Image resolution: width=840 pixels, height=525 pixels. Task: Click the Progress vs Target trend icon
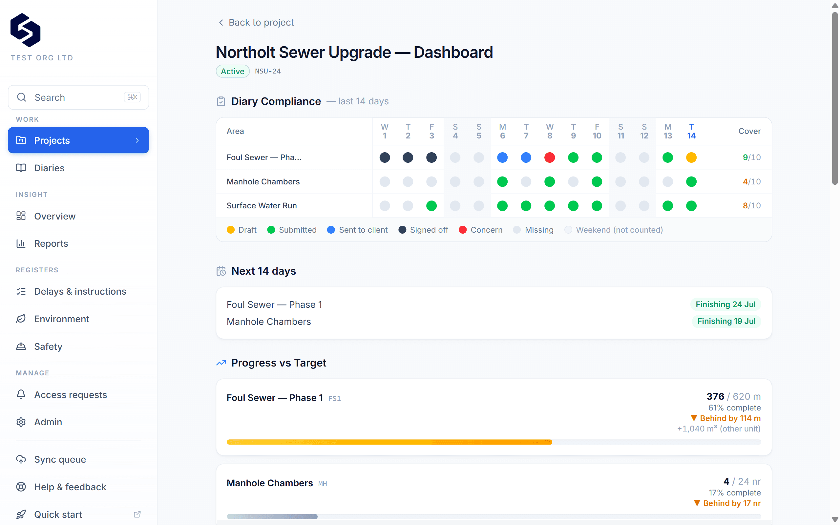pos(221,363)
